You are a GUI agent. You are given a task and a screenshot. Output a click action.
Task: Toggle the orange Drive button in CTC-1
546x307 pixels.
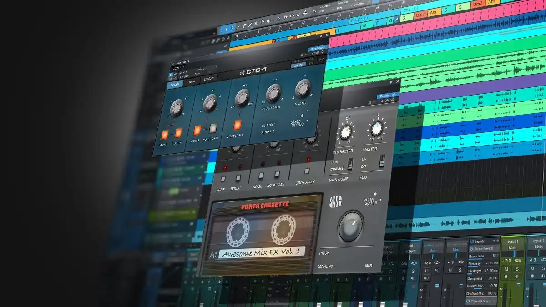(x=164, y=134)
